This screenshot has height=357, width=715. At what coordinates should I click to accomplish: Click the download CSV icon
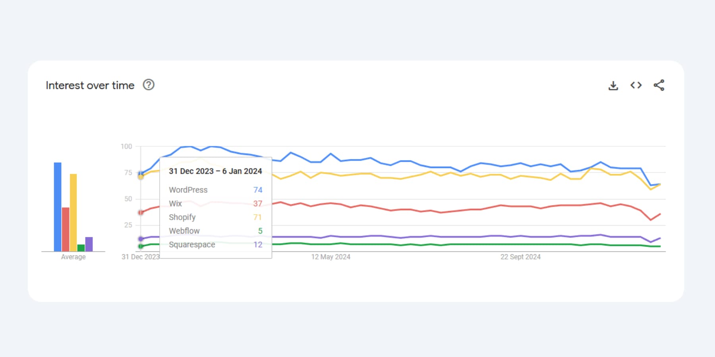tap(613, 85)
